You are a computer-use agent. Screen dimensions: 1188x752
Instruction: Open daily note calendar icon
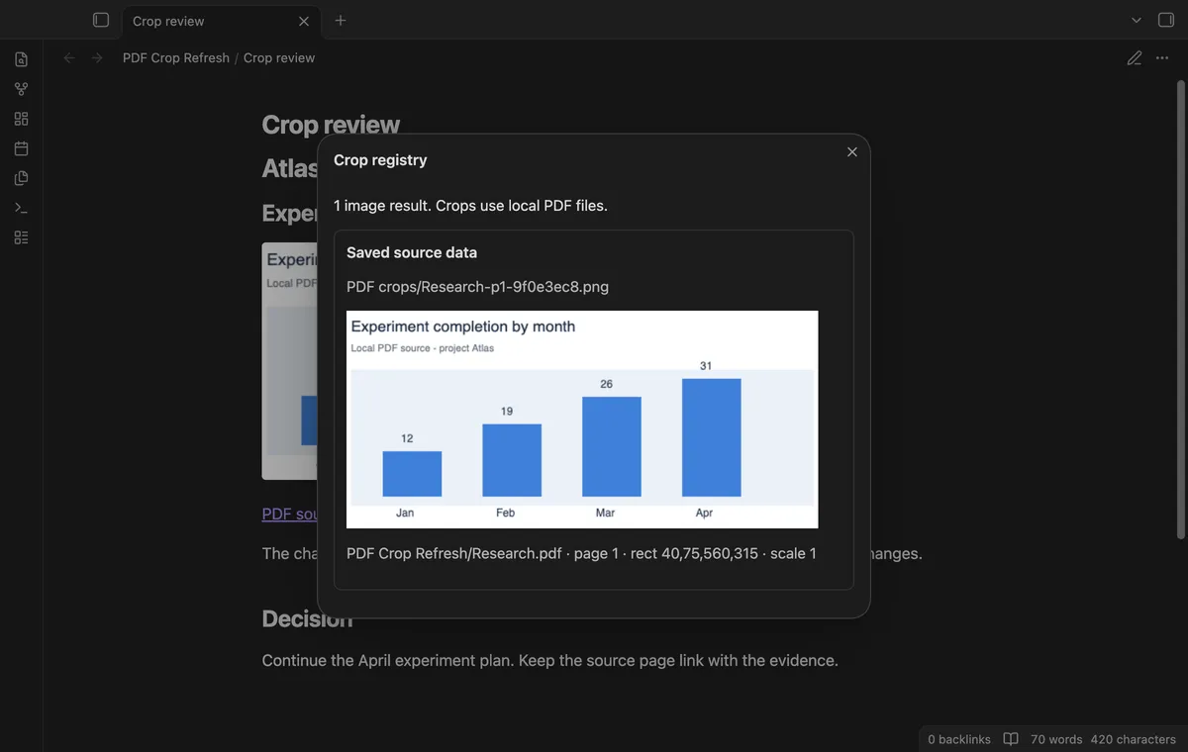pos(21,148)
